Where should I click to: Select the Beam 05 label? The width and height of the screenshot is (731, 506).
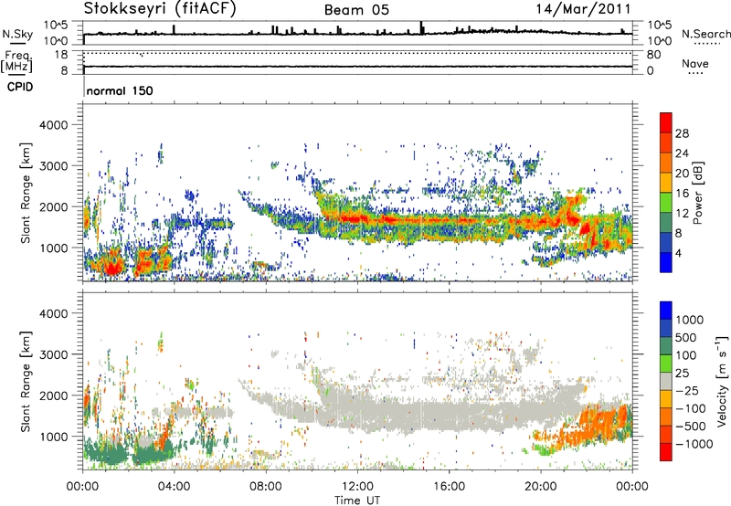[356, 10]
